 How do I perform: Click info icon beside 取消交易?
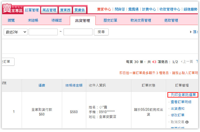pyautogui.click(x=187, y=122)
